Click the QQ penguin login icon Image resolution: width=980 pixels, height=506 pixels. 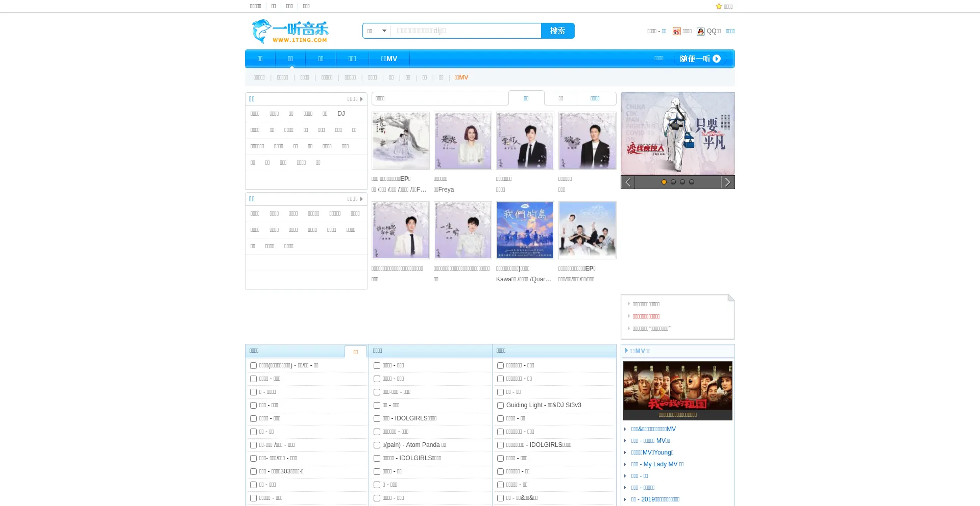701,31
